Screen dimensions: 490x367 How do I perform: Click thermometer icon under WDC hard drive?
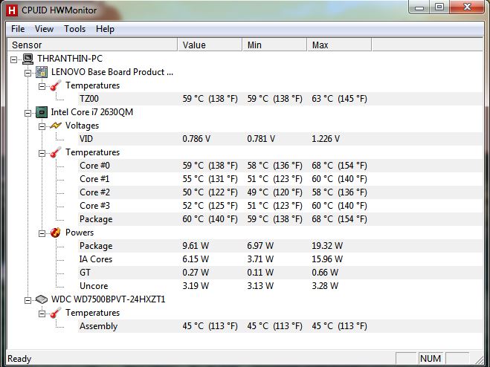click(56, 313)
